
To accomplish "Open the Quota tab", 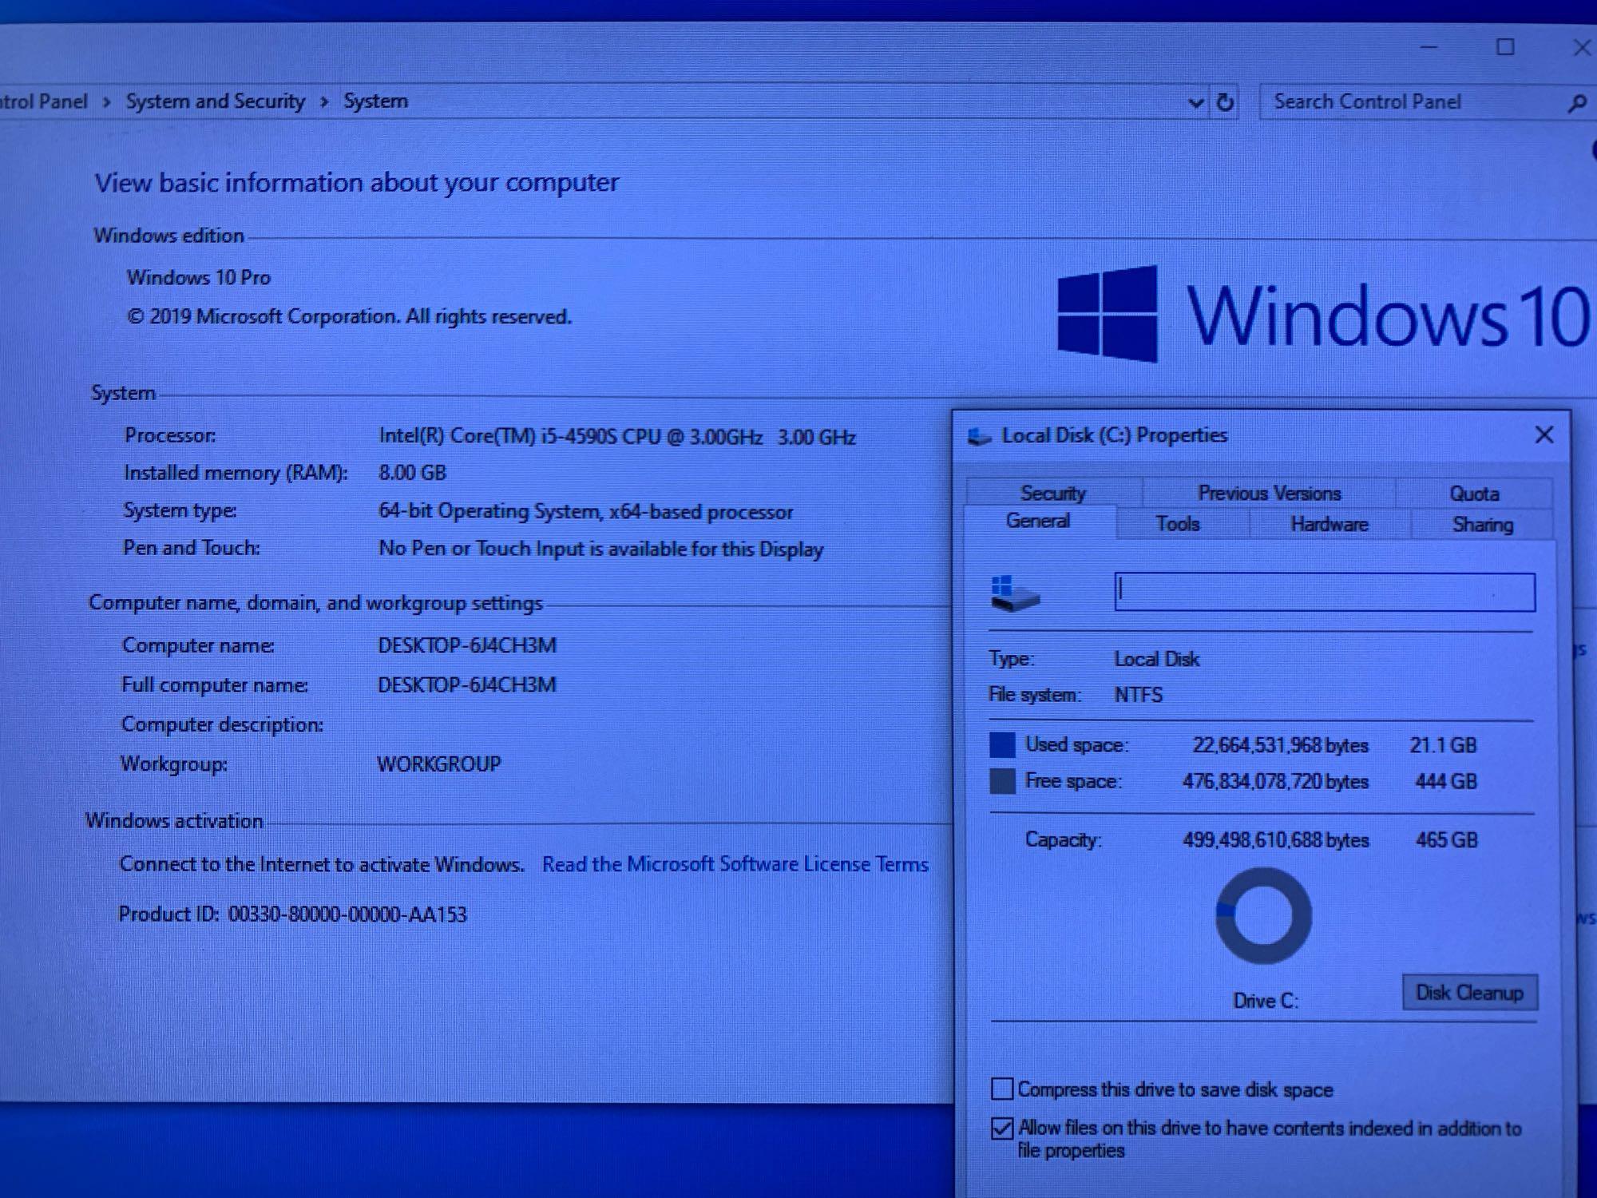I will pos(1474,494).
